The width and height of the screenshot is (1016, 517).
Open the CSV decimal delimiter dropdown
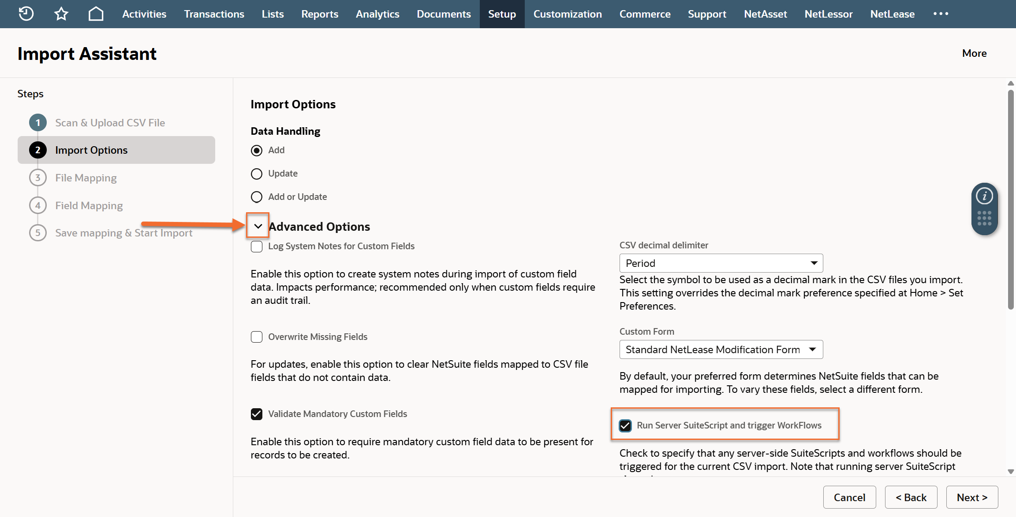(721, 263)
